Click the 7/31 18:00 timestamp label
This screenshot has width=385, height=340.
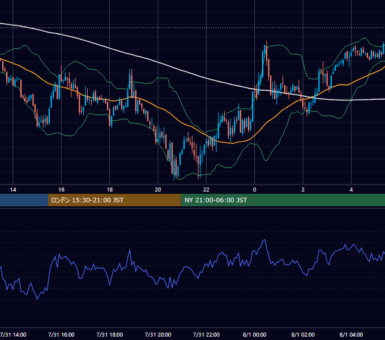click(110, 334)
